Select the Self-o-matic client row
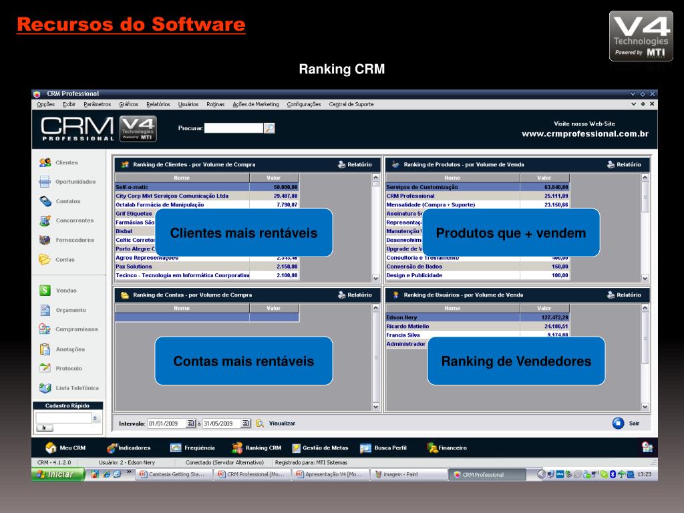 click(207, 187)
